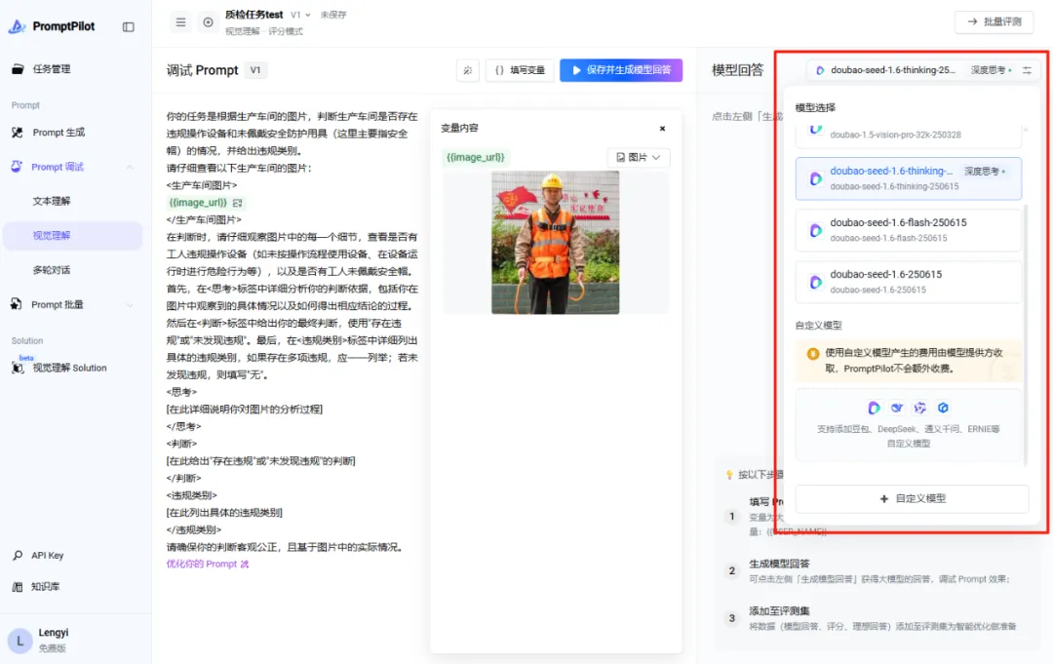
Task: Click the orange cost notice icon
Action: [812, 353]
